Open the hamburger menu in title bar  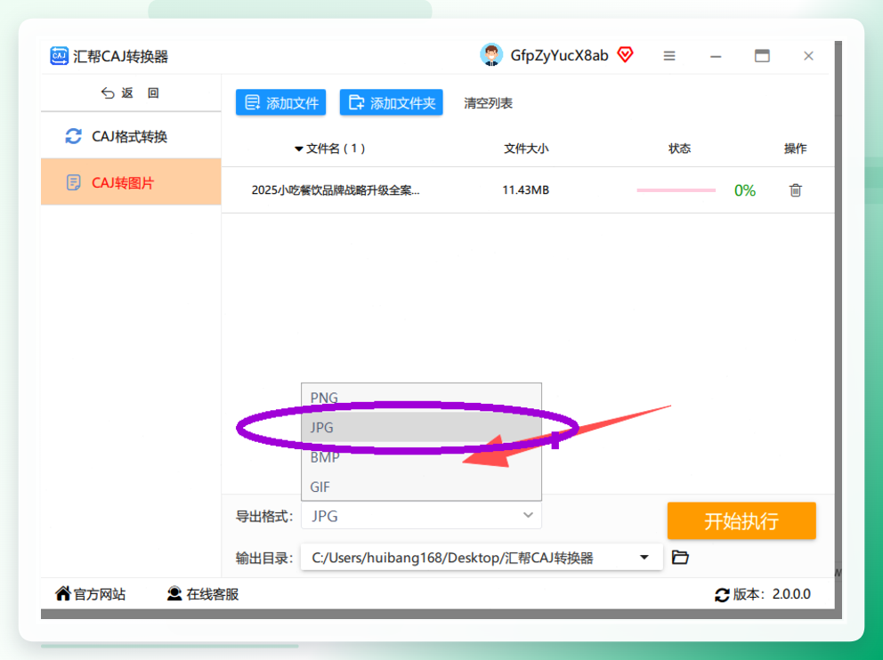point(669,56)
